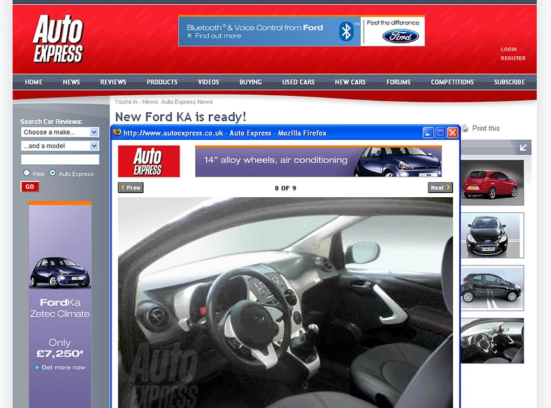Click the collapse arrow icon above the thumbnails
Viewport: 551px width, 408px height.
point(523,147)
